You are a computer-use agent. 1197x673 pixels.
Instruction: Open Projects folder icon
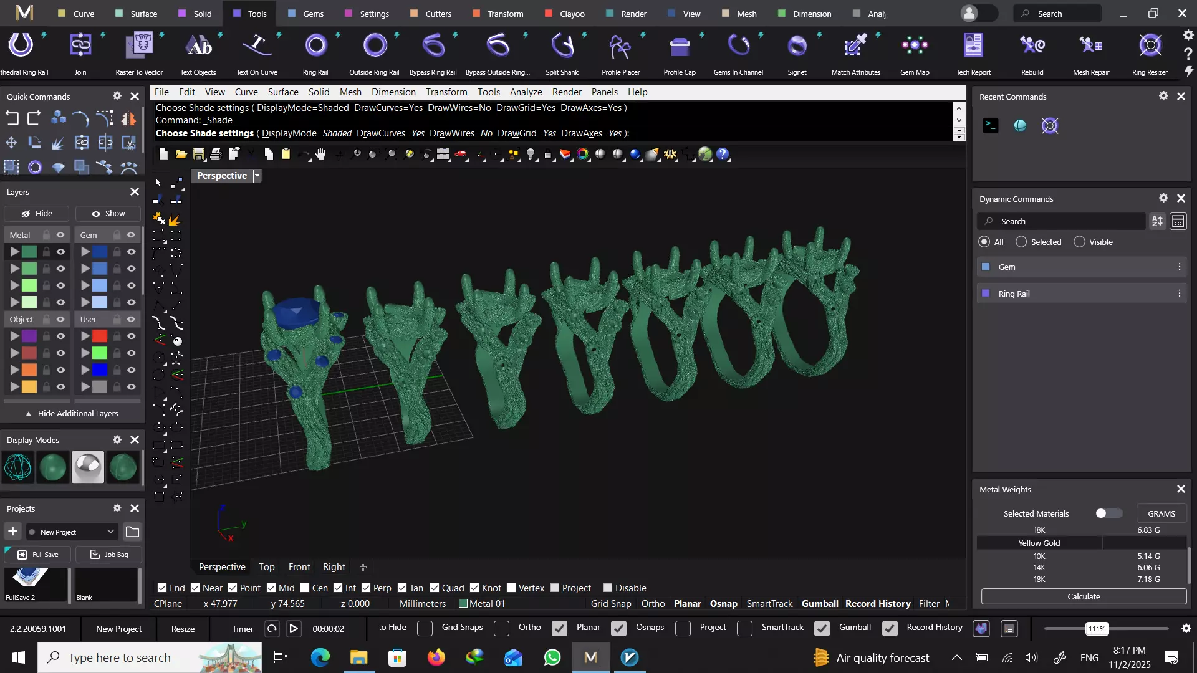pyautogui.click(x=132, y=532)
